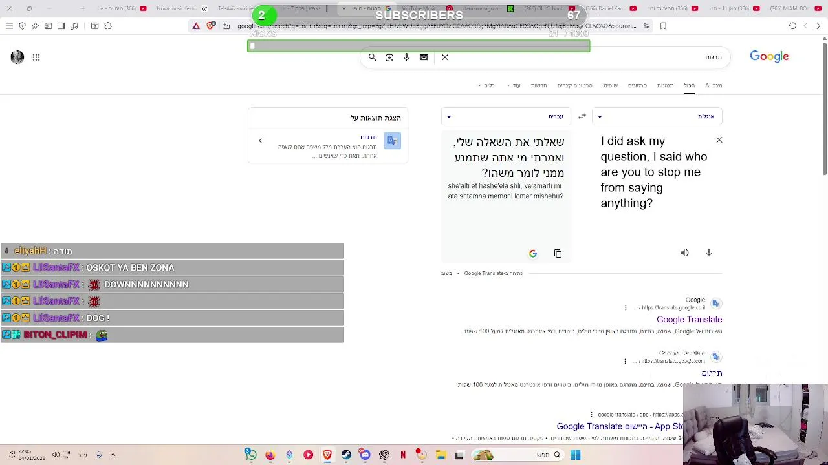Open options for first Google Translate result
This screenshot has height=465, width=828.
626,307
